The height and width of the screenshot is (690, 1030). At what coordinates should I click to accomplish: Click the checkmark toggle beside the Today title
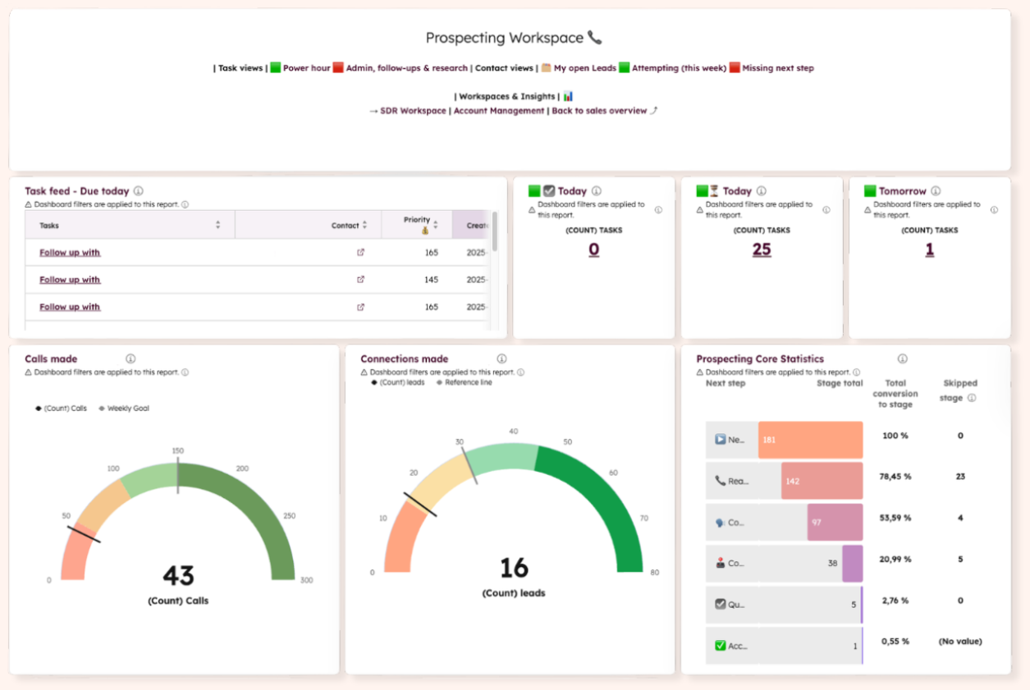[550, 190]
